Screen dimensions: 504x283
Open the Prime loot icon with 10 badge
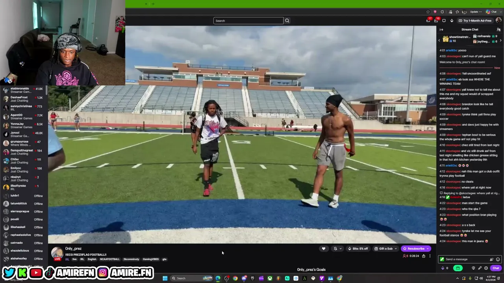tap(436, 20)
